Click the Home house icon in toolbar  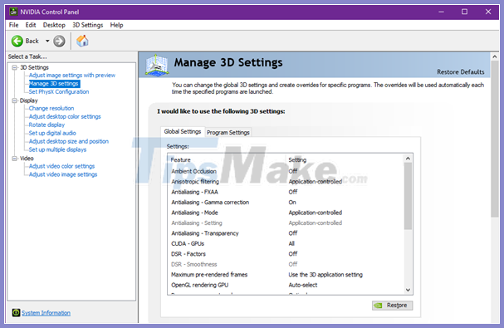tap(82, 41)
